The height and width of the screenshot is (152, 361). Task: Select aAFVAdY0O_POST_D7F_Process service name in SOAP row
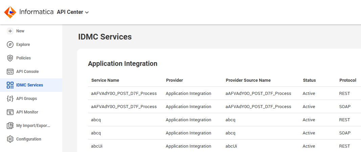[x=124, y=107]
